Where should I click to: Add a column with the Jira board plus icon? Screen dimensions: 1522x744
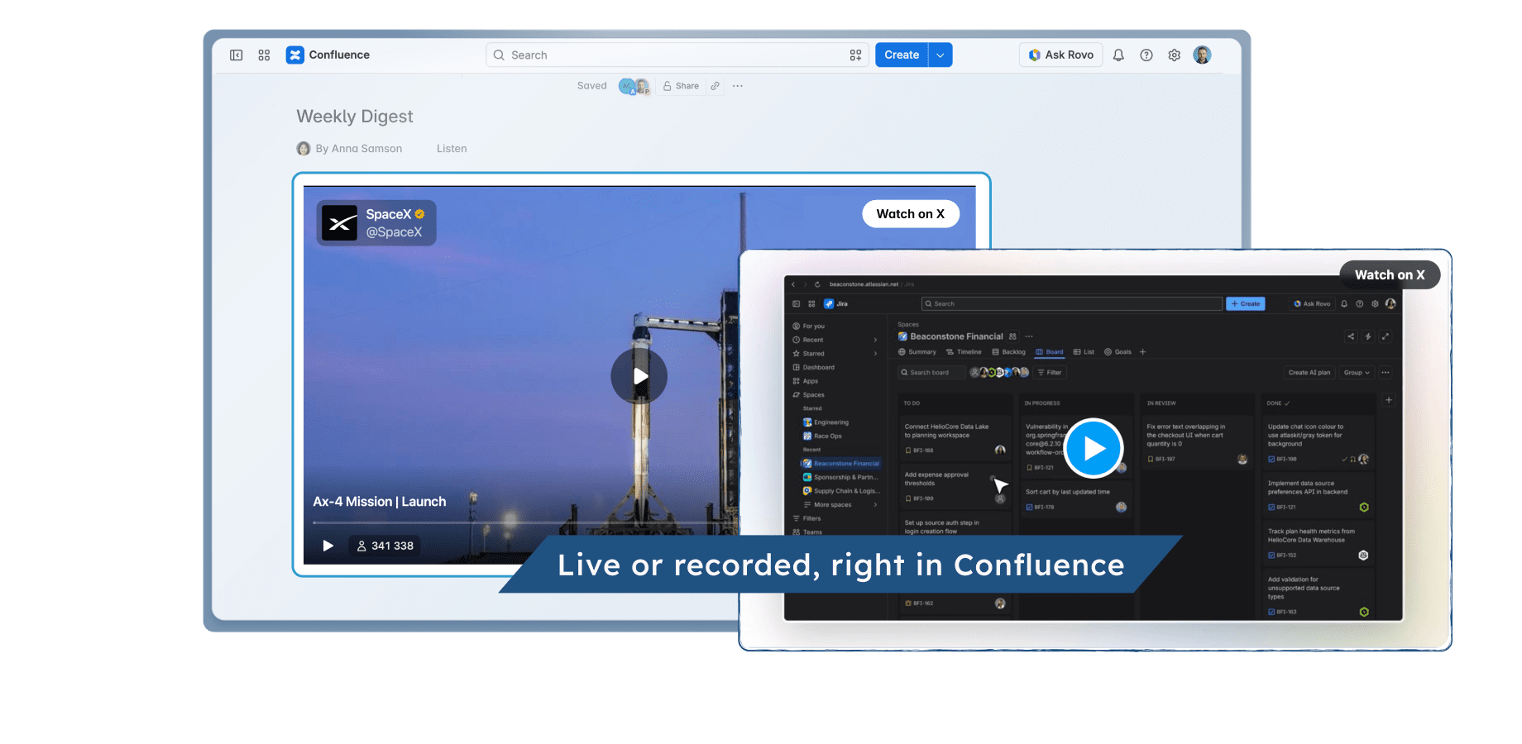(1389, 400)
